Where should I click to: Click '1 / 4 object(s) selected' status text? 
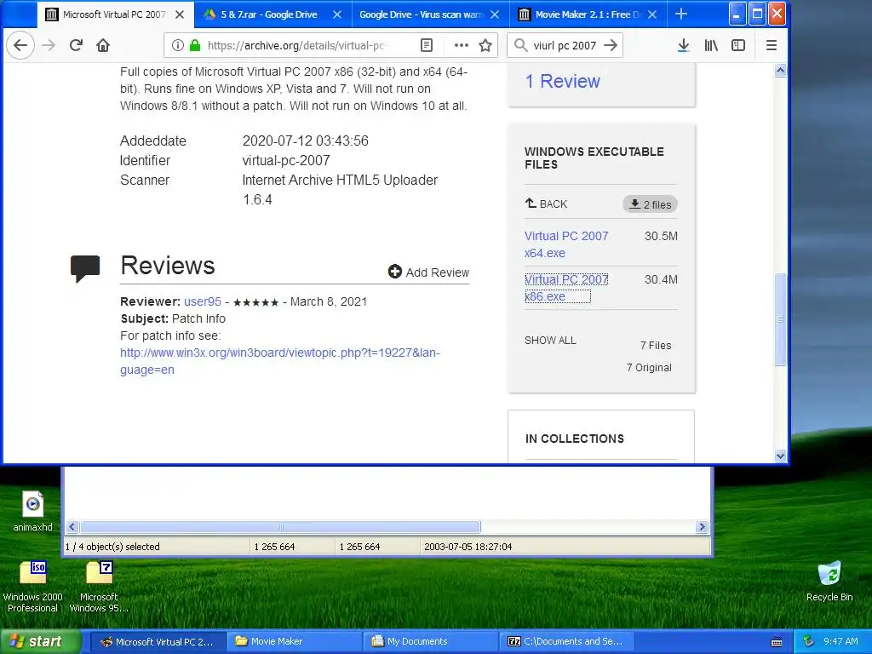click(x=112, y=547)
